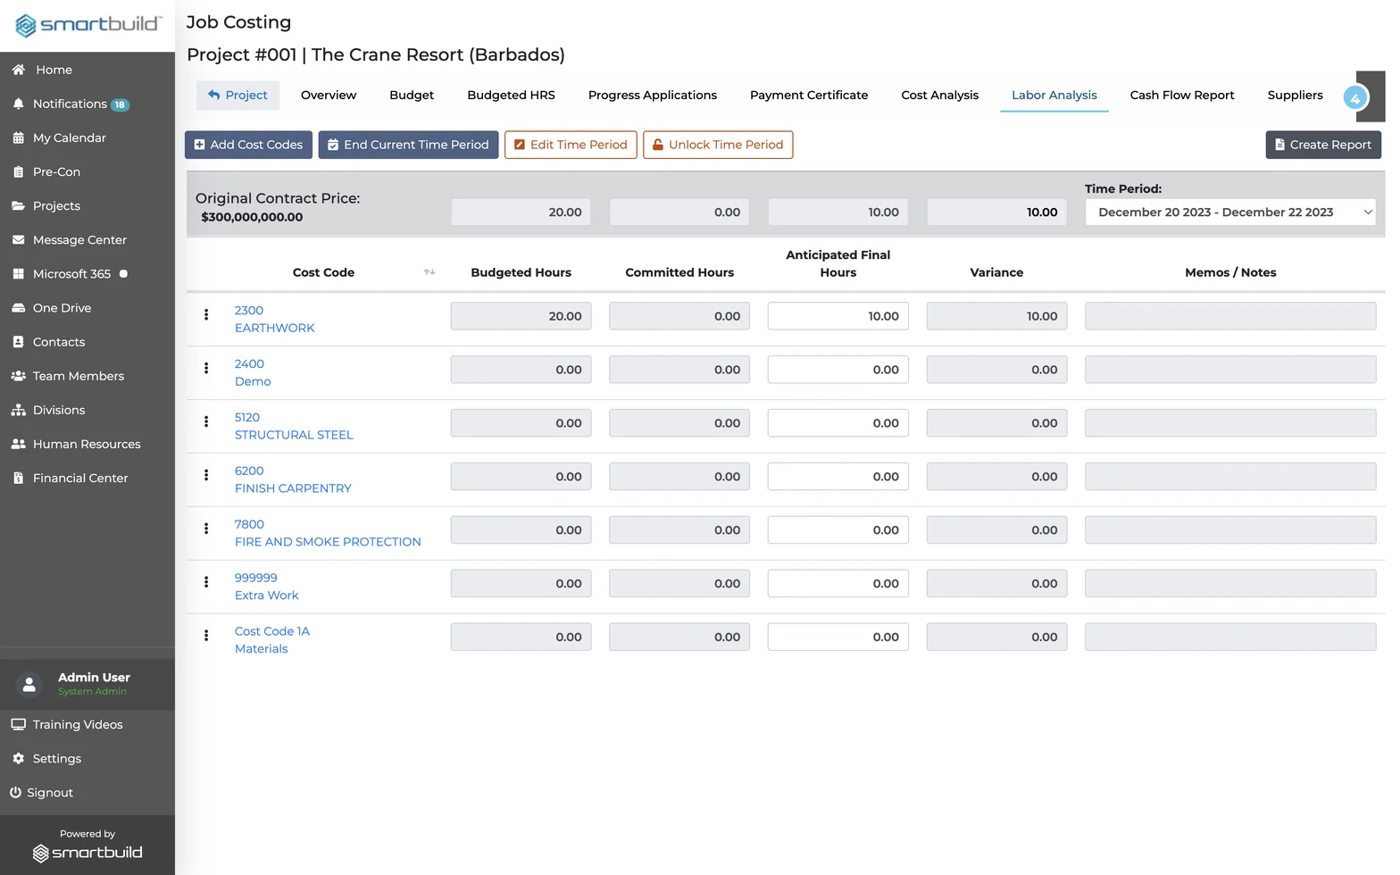Click the Unlock Time Period button

[718, 145]
